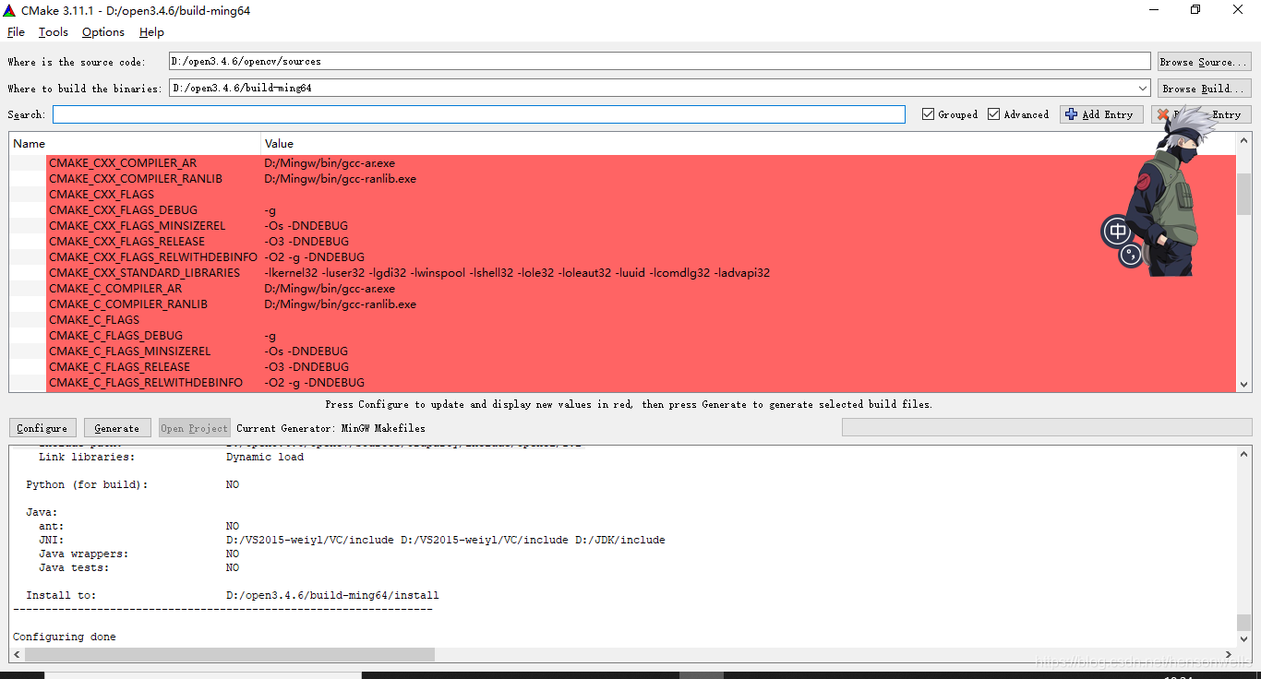Click the CMake triangle logo in title bar

pos(9,9)
